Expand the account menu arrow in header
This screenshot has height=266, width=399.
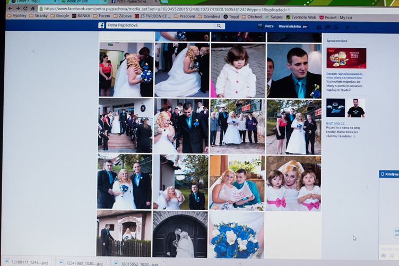(355, 28)
